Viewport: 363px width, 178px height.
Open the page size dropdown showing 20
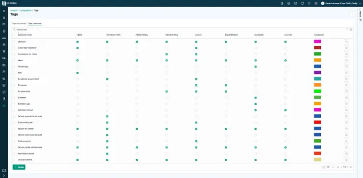[x=330, y=167]
